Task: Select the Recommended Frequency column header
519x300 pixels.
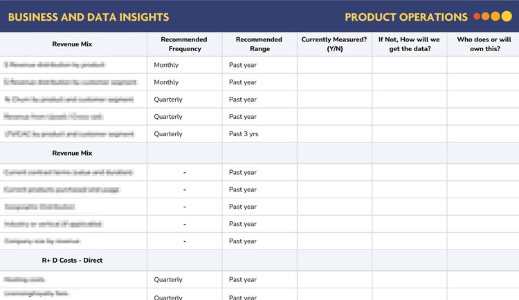Action: coord(185,44)
